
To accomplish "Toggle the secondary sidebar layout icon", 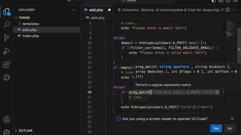I will 228,1.
